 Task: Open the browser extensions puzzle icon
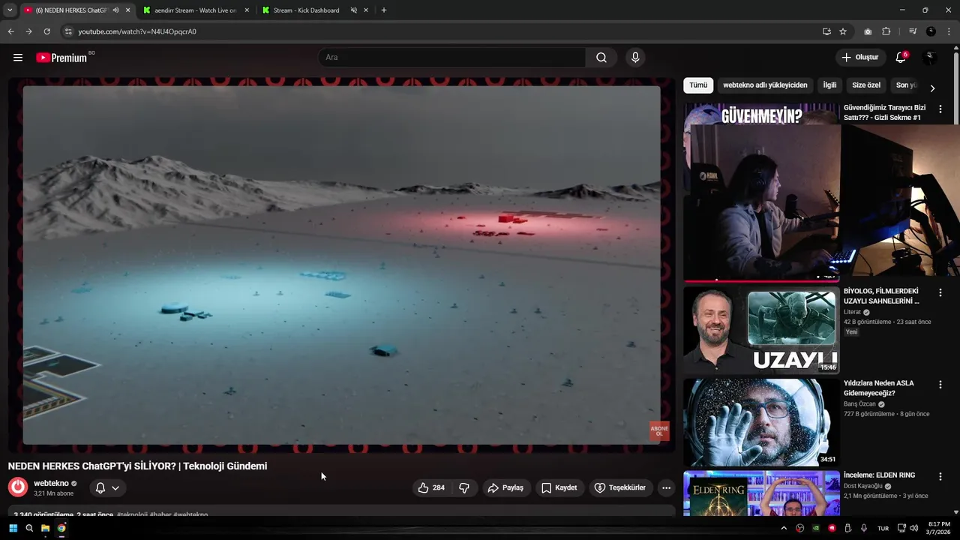[x=886, y=31]
